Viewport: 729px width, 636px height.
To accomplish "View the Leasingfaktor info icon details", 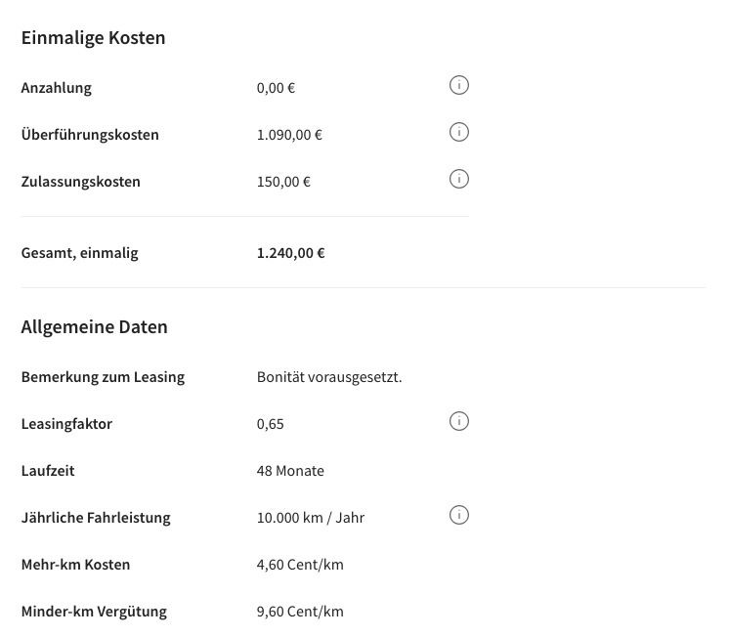I will click(x=459, y=421).
